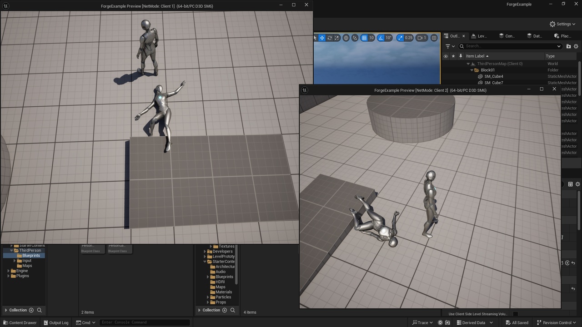Sort Outliner by Item Label
This screenshot has height=327, width=582.
point(477,56)
